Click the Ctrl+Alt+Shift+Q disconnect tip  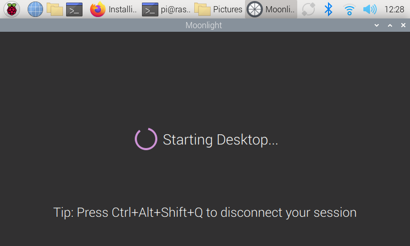pos(204,212)
